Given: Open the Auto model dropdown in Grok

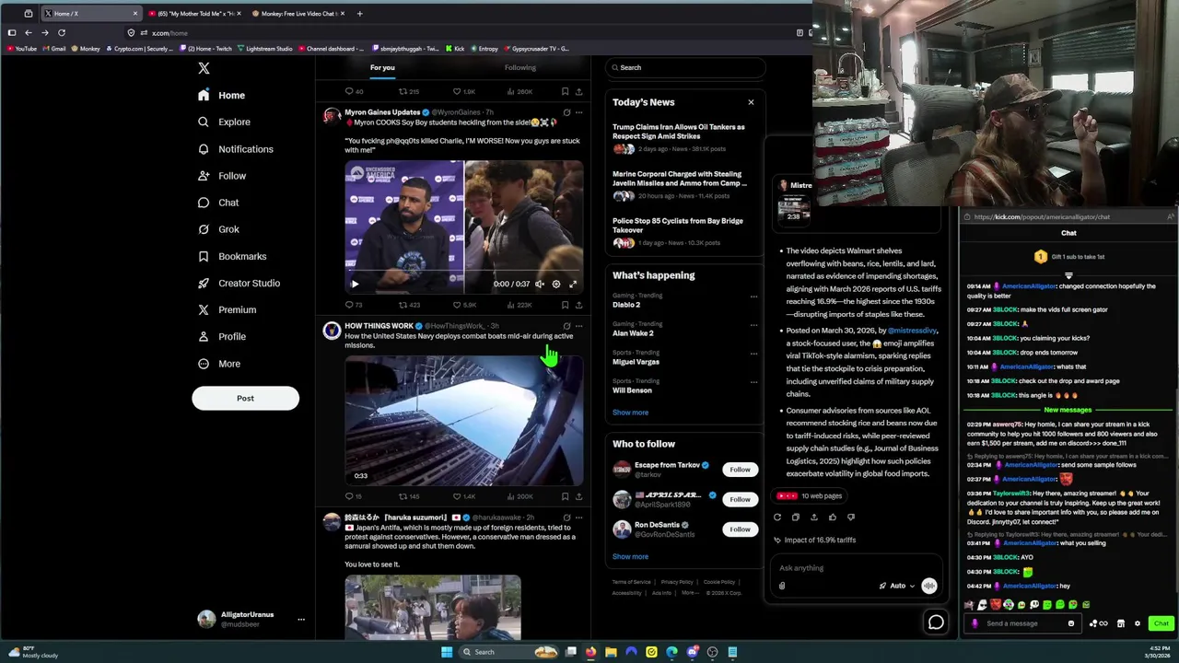Looking at the screenshot, I should point(897,586).
